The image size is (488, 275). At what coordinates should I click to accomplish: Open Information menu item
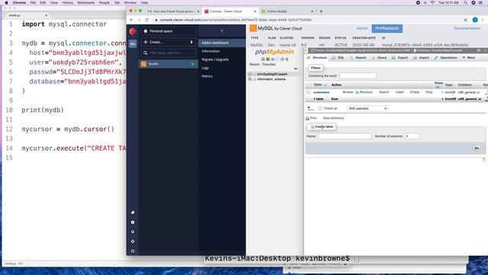click(x=210, y=51)
